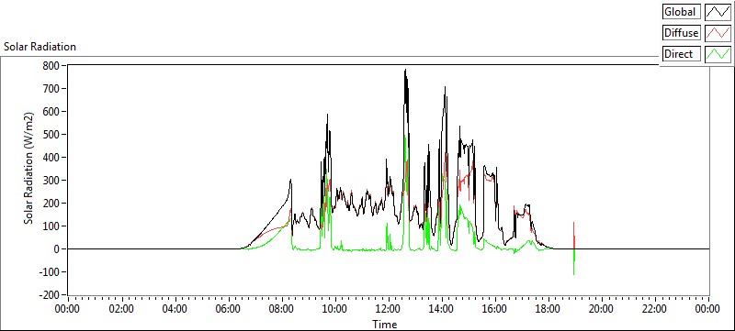Click the 18:00 time axis label

click(x=548, y=309)
